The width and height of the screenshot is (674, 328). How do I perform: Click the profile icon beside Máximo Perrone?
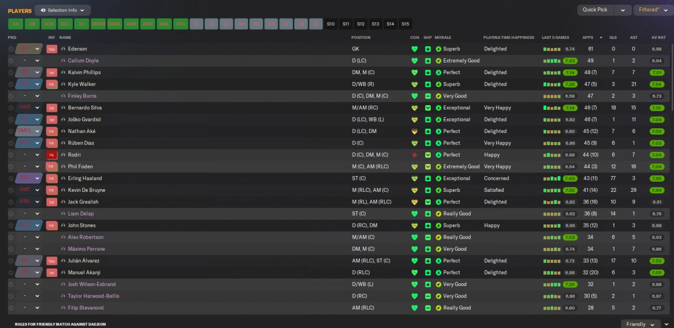point(63,249)
